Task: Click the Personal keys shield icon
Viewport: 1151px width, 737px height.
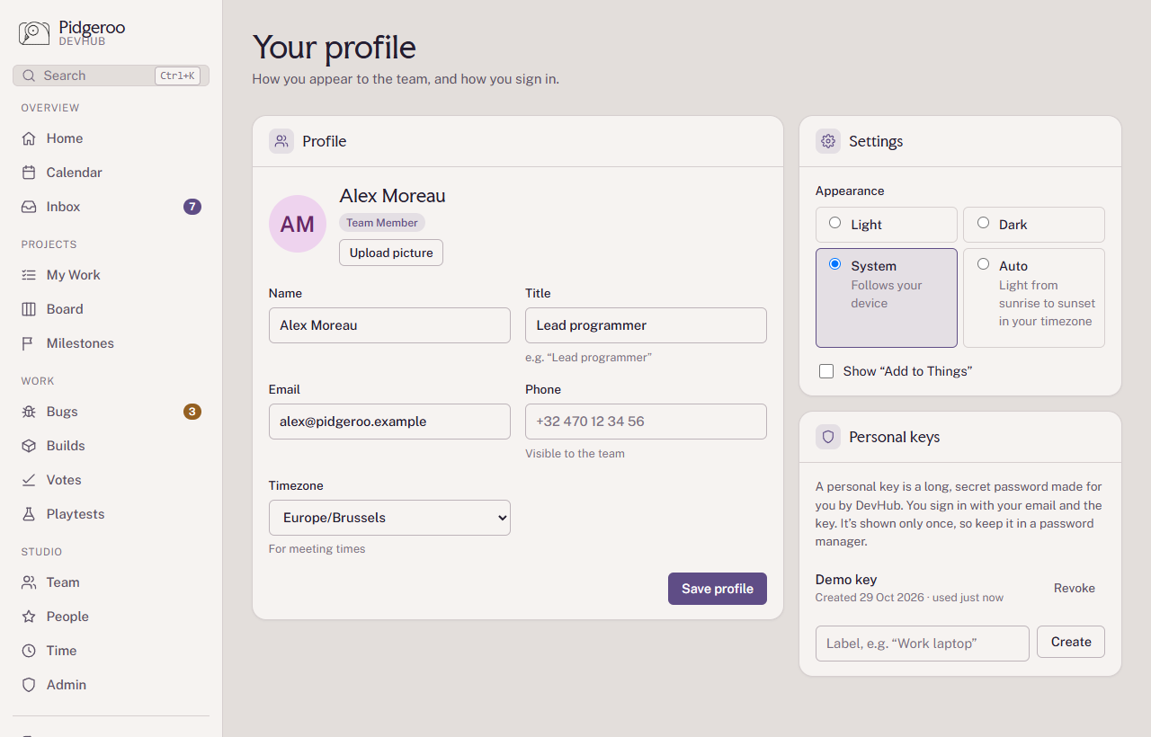Action: coord(828,437)
